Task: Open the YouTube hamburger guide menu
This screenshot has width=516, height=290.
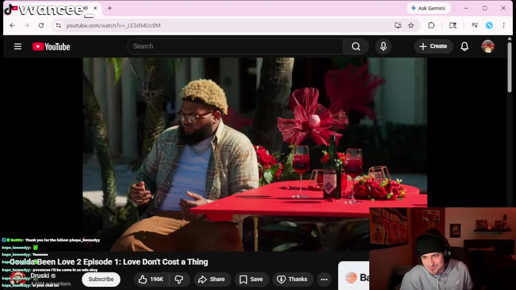Action: 18,46
